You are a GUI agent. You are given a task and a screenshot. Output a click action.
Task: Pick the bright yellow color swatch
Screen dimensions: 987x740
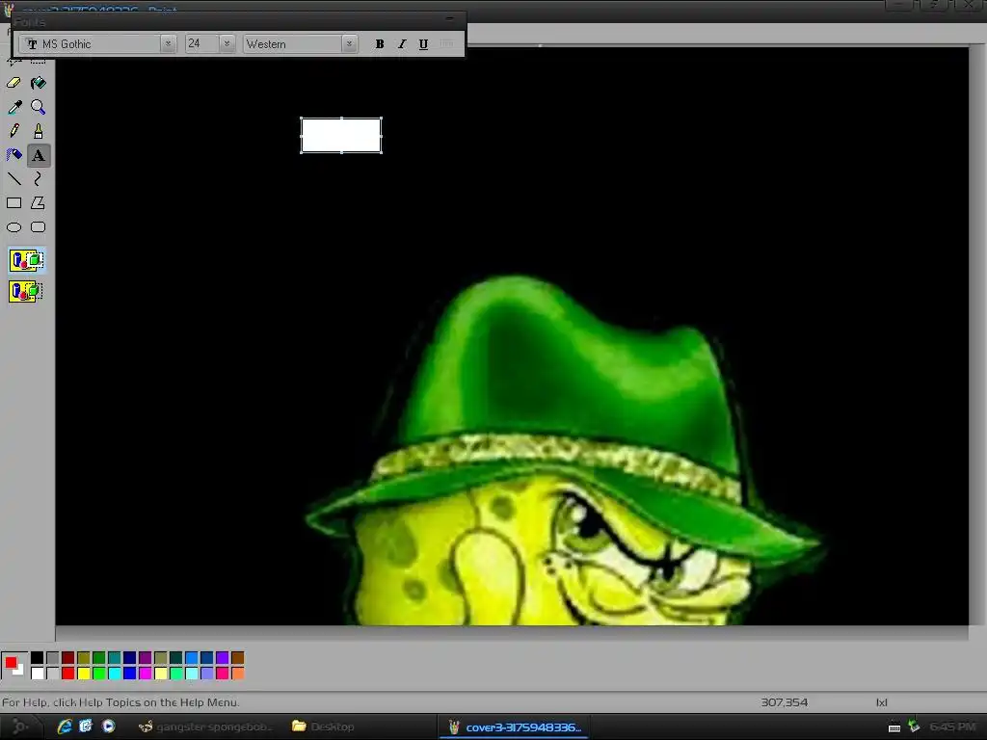(84, 674)
